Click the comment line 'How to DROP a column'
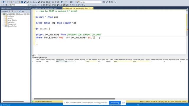 click(57, 11)
